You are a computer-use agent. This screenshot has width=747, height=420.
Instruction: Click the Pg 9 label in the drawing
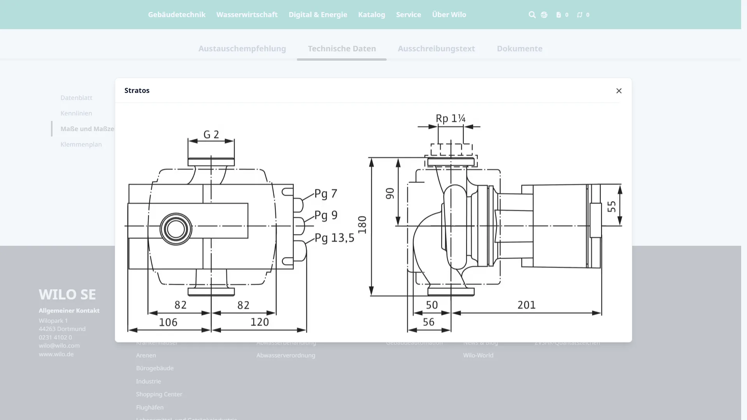point(326,215)
